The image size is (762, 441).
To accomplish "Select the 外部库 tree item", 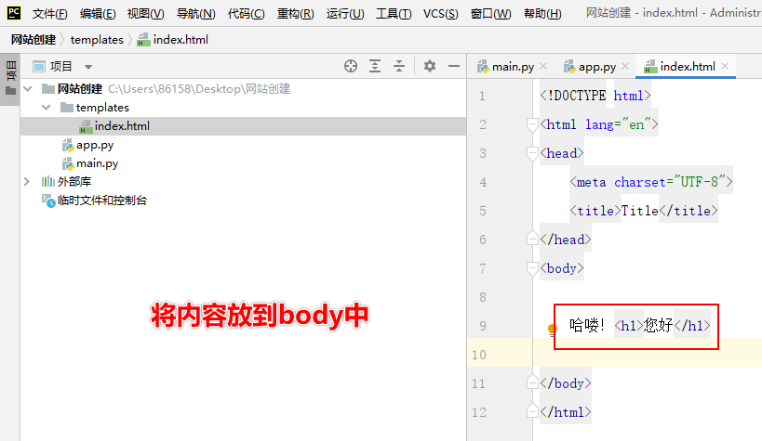I will (x=74, y=182).
